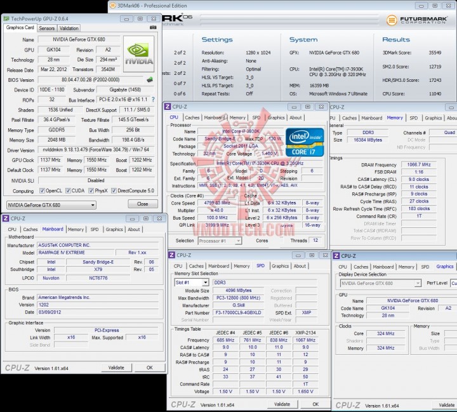Click the 3DMark06 title bar icon
Screen dimensions: 457x412
[x=113, y=6]
